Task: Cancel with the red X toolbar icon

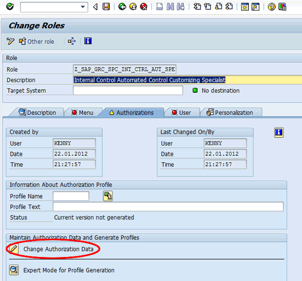Action: click(x=144, y=7)
